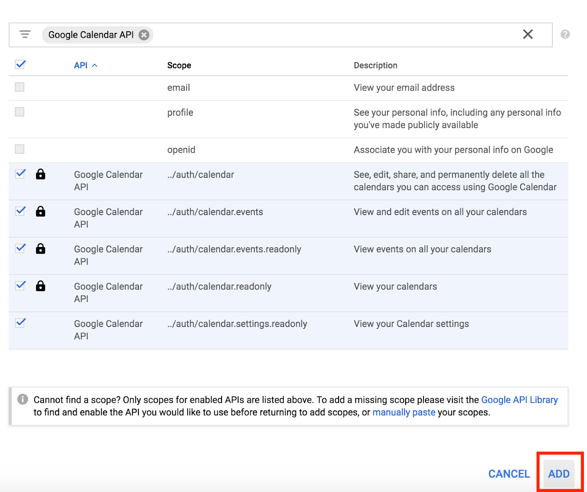Image resolution: width=587 pixels, height=492 pixels.
Task: Select the ../auth/calendar.events scope text
Action: [215, 212]
